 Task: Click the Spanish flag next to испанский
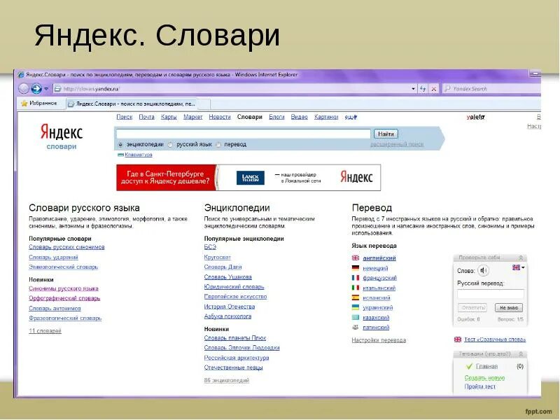(x=356, y=297)
